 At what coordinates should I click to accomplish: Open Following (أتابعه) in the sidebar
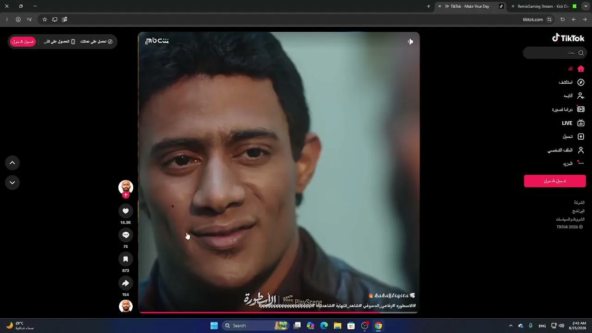(x=573, y=96)
